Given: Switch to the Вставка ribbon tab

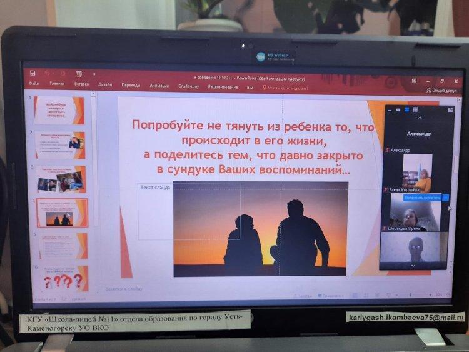Looking at the screenshot, I should tap(81, 84).
